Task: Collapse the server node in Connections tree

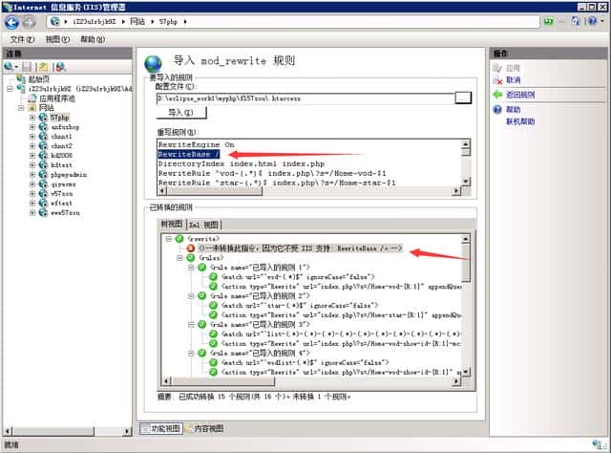Action: click(10, 89)
